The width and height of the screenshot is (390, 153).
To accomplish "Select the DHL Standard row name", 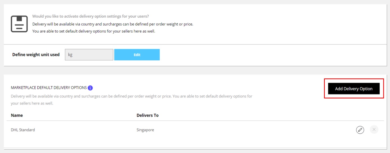I will pos(23,130).
